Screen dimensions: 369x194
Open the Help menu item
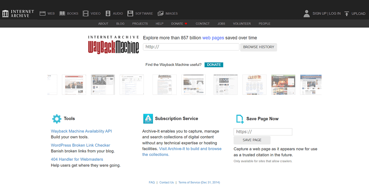[x=160, y=24]
